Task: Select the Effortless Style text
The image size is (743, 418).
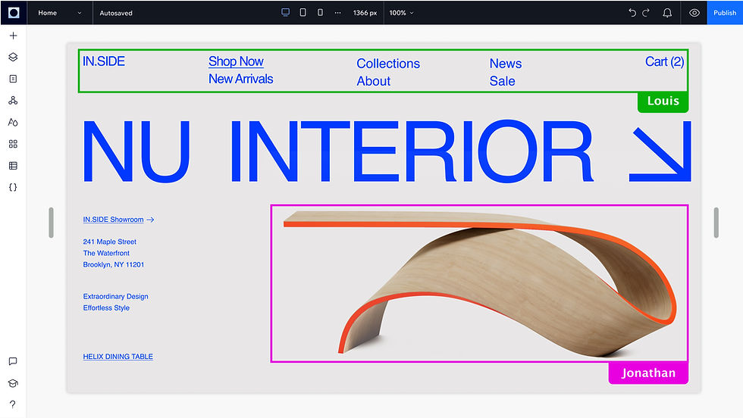Action: pyautogui.click(x=106, y=307)
